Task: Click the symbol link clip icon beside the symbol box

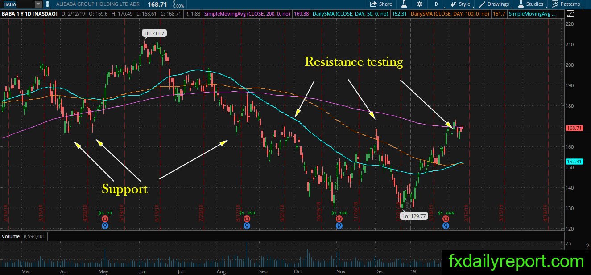Action: 48,4
